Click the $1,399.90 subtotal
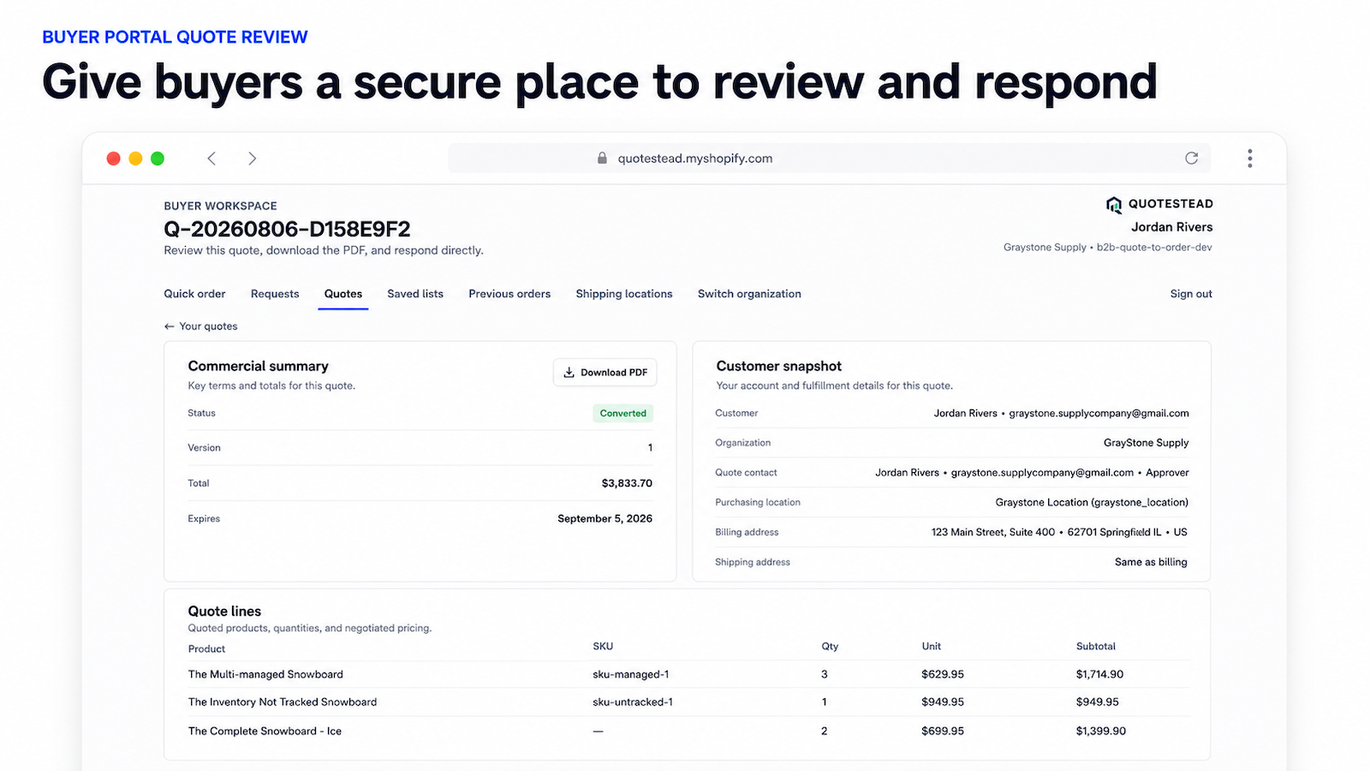This screenshot has height=771, width=1370. [1101, 732]
